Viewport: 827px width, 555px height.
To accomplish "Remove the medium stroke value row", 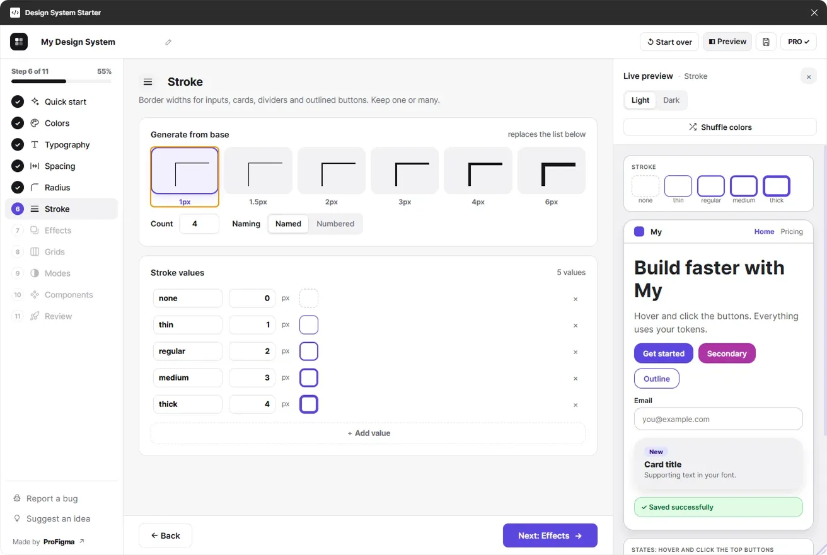I will 575,379.
